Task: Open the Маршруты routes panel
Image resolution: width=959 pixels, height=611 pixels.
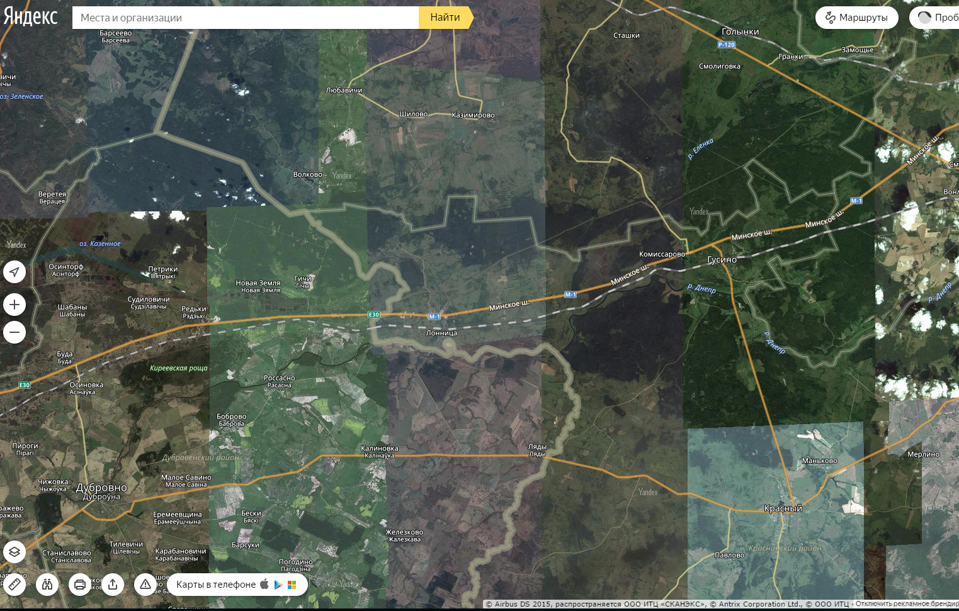Action: tap(856, 18)
